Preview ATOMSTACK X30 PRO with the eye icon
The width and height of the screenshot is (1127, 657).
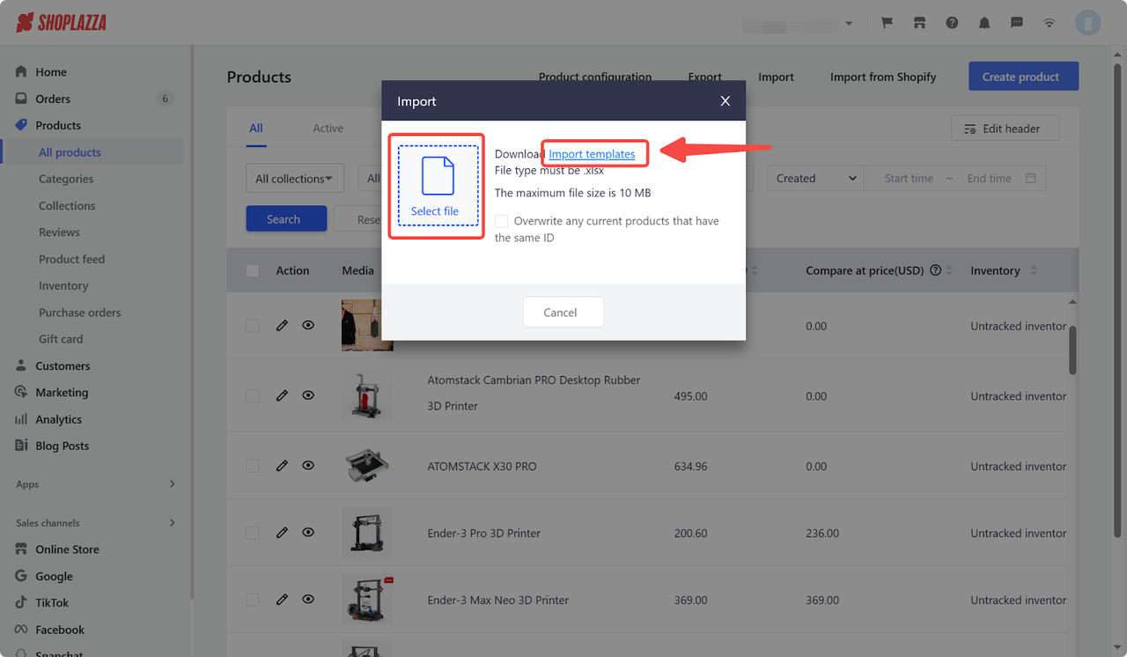tap(308, 465)
